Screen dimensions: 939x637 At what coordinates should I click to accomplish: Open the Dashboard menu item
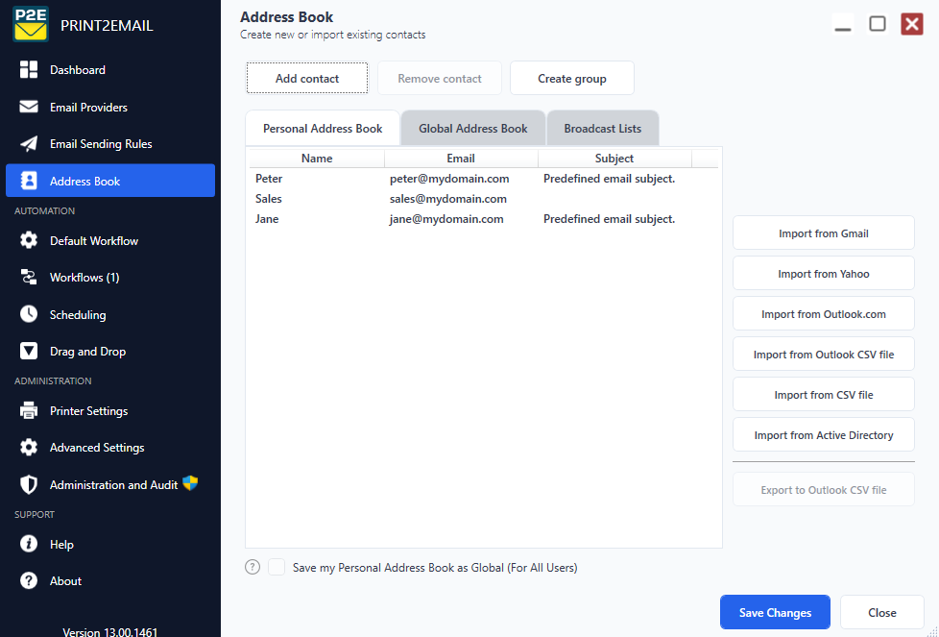tap(110, 70)
